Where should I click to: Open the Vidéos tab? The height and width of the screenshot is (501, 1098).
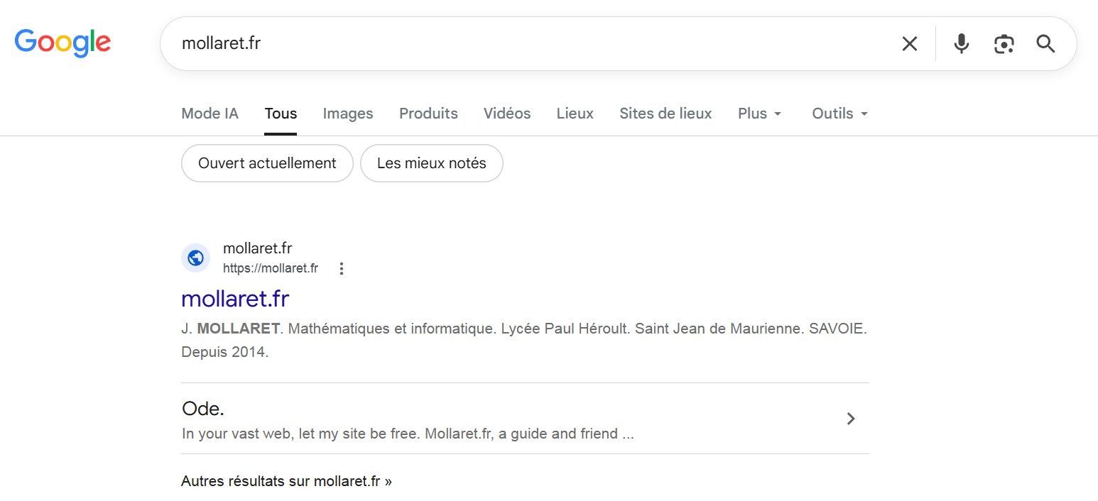pyautogui.click(x=507, y=114)
